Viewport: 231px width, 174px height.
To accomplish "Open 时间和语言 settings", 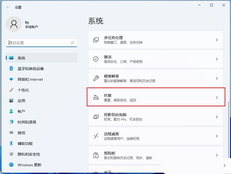I will [42, 122].
